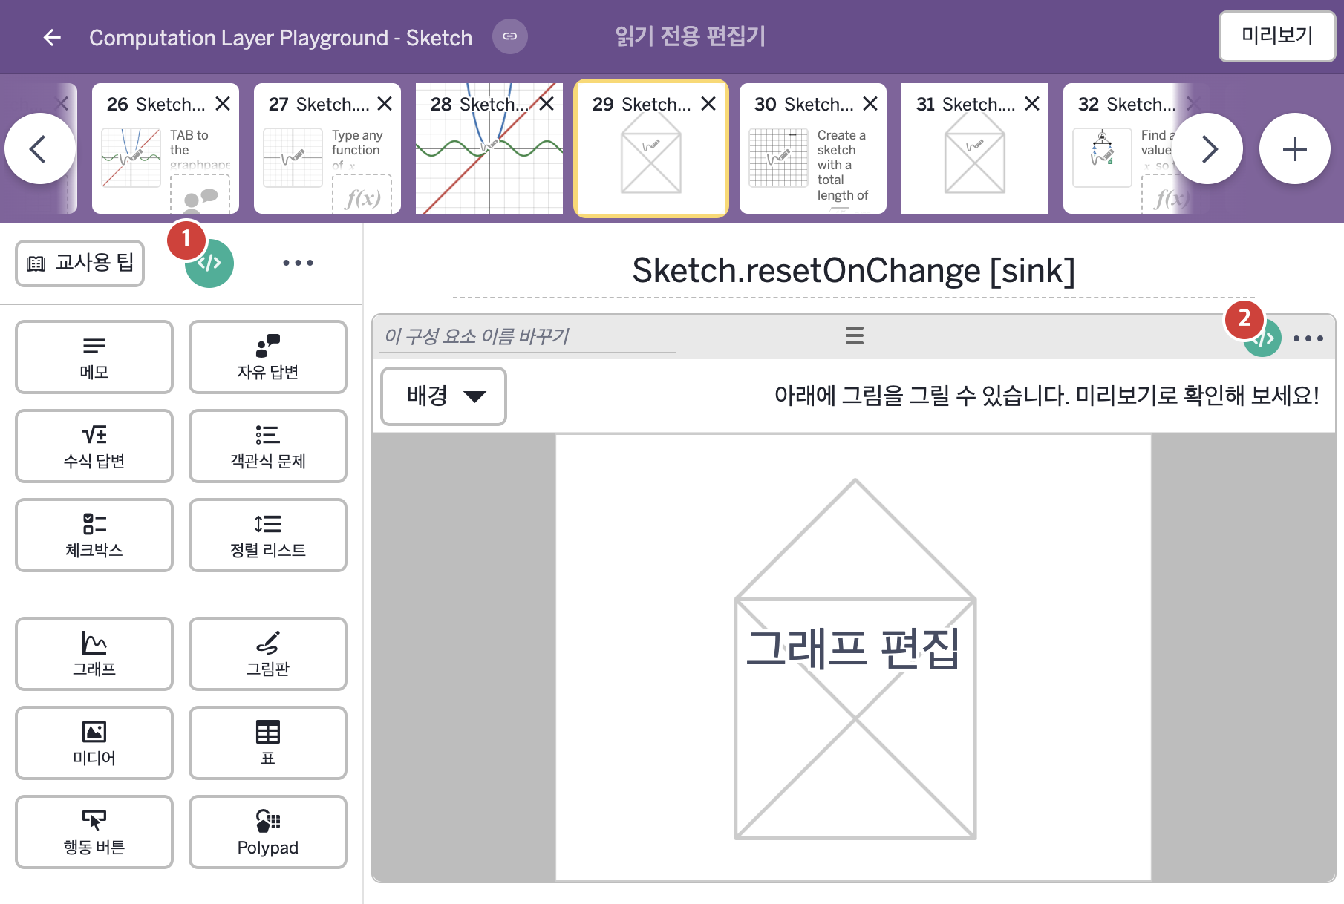Close slide 26 with its X
Viewport: 1344px width, 904px height.
pos(223,104)
